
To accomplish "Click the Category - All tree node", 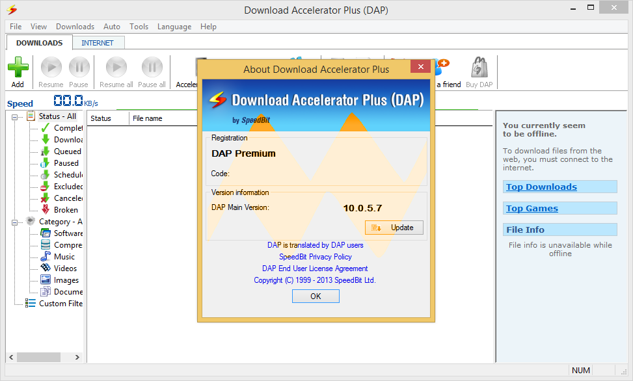I will pyautogui.click(x=60, y=222).
